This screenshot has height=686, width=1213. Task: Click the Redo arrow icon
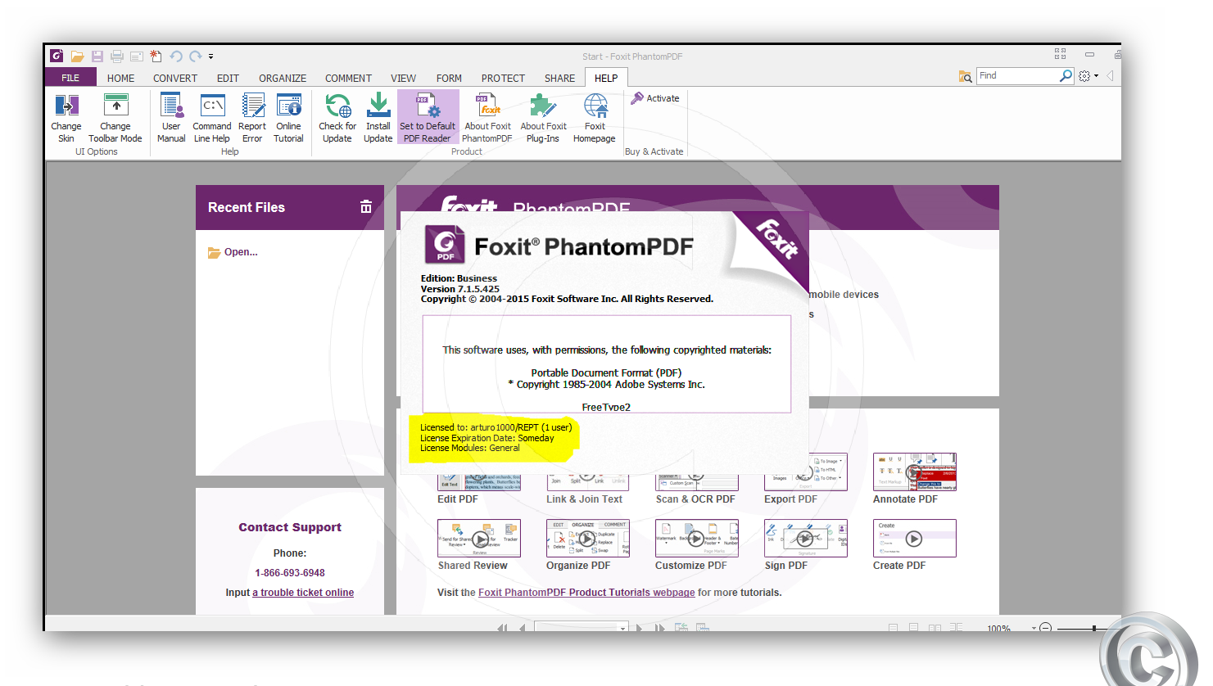(x=195, y=56)
